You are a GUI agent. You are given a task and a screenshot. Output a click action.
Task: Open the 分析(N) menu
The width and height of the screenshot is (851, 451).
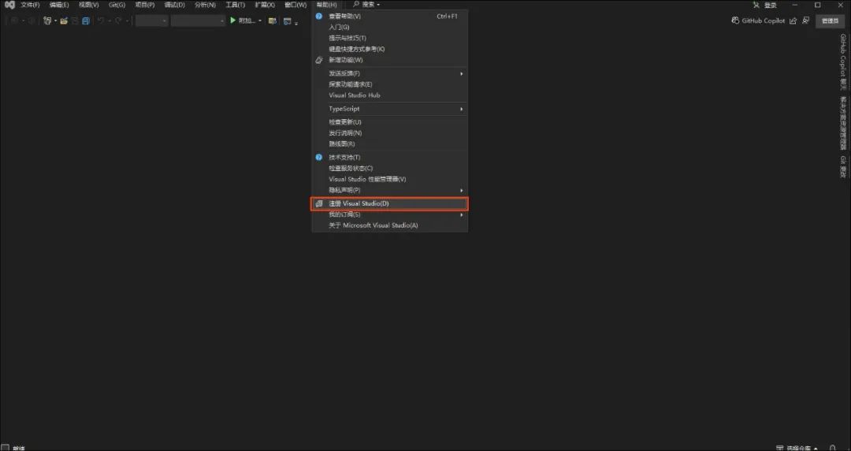tap(205, 5)
